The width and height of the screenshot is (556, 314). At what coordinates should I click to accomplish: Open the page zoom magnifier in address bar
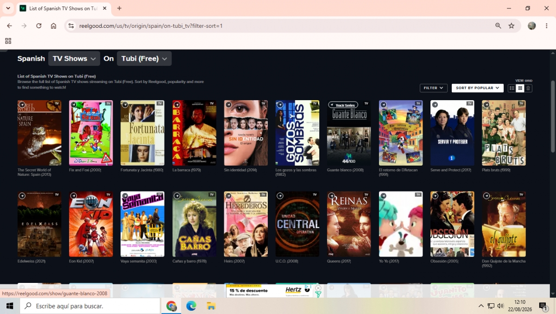498,26
